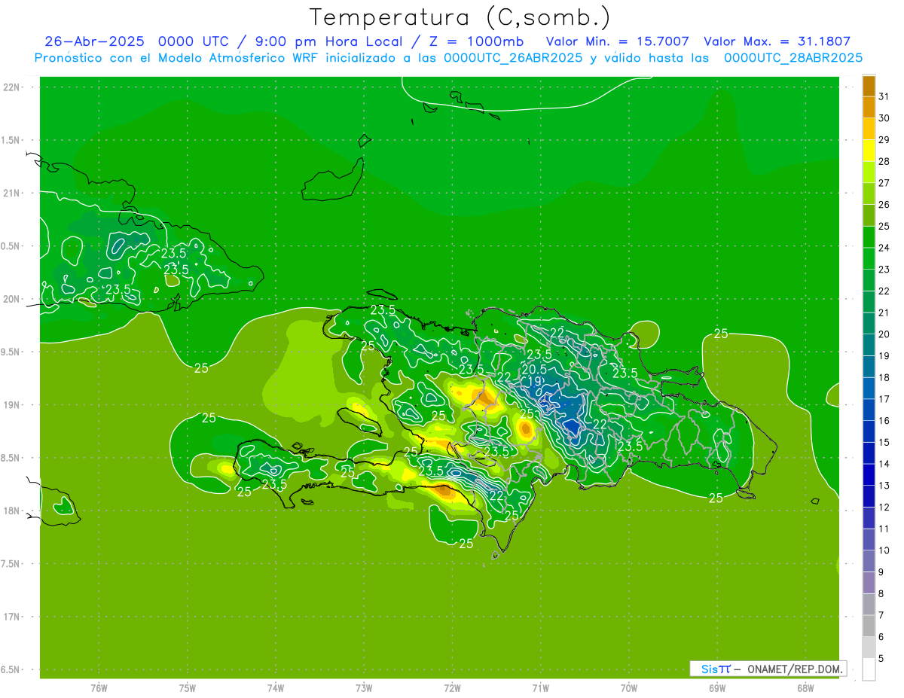Click the legend value 21
The width and height of the screenshot is (904, 698).
[884, 312]
